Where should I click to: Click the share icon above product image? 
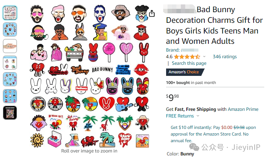click(x=152, y=13)
